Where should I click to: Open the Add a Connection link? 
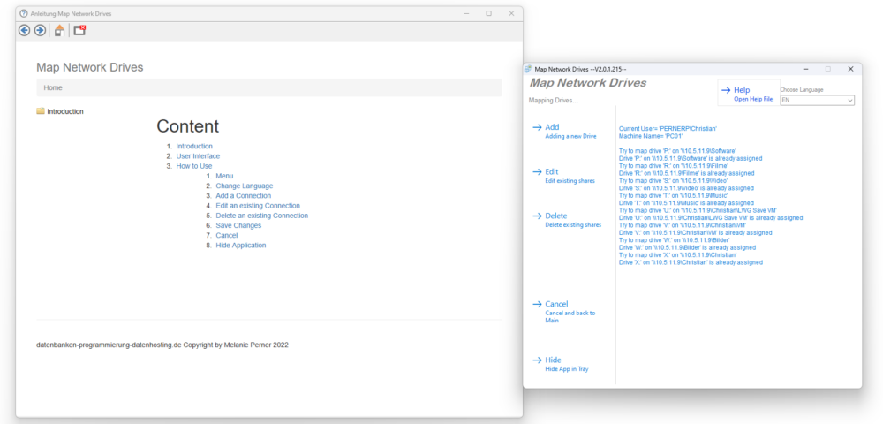pos(244,195)
